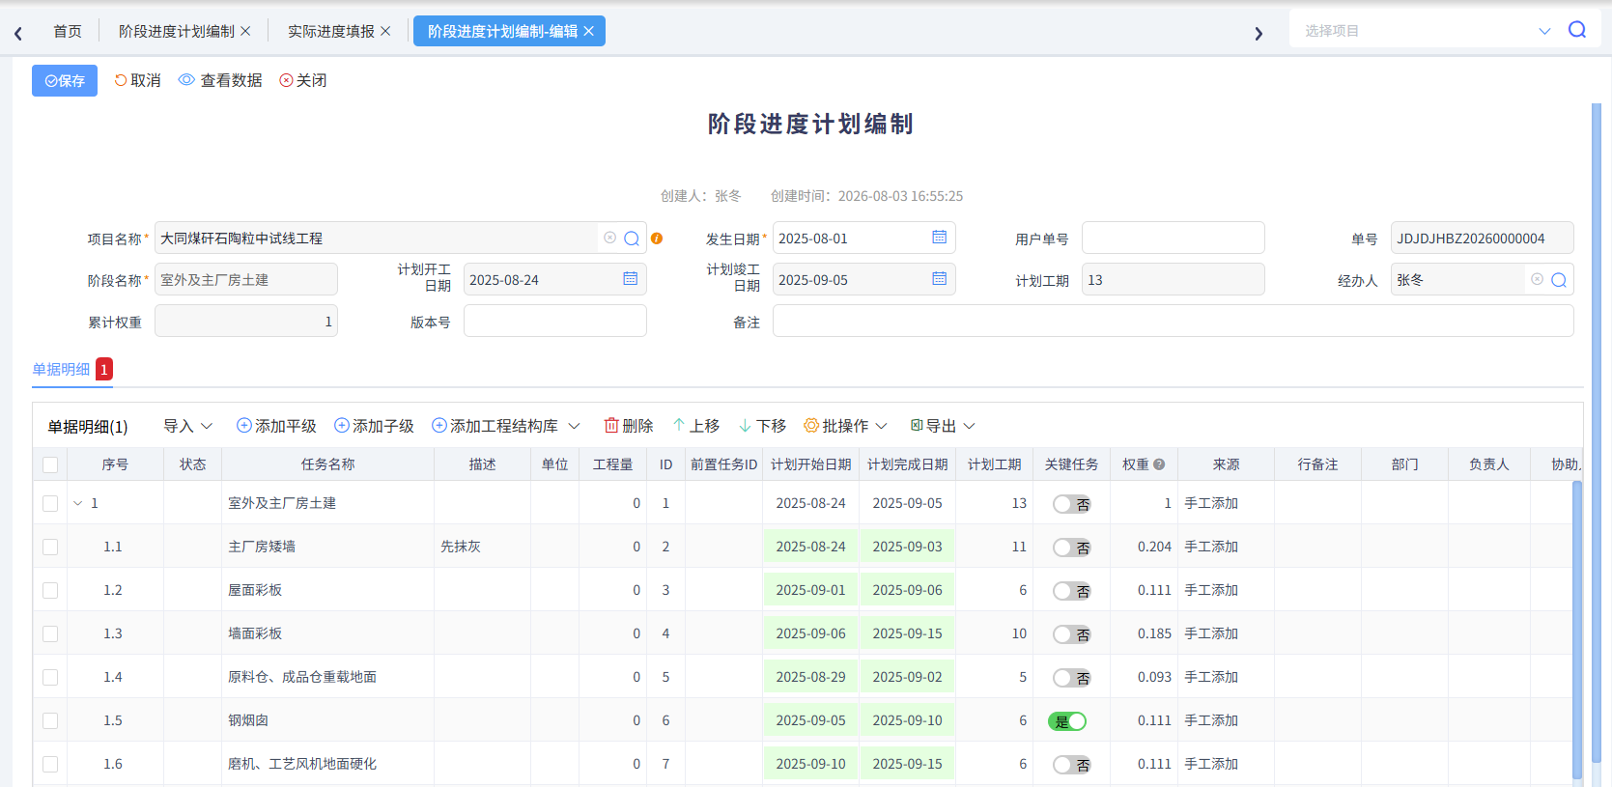Clear the 经办人 field value
The image size is (1612, 787).
pyautogui.click(x=1537, y=279)
